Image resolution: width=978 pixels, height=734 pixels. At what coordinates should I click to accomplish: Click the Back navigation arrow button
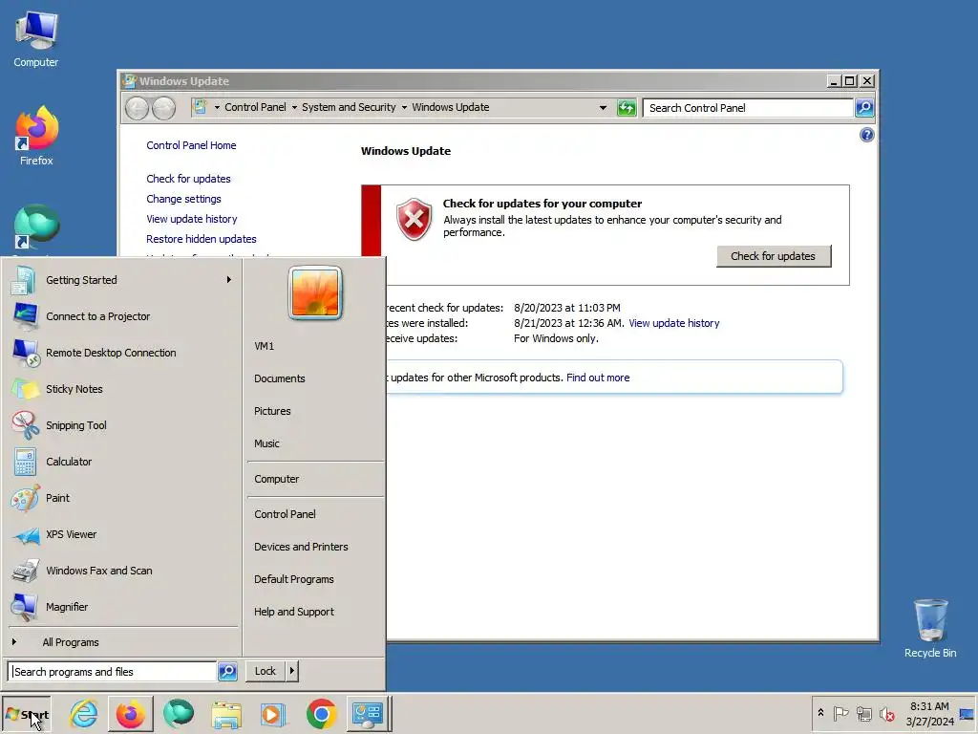click(x=137, y=109)
